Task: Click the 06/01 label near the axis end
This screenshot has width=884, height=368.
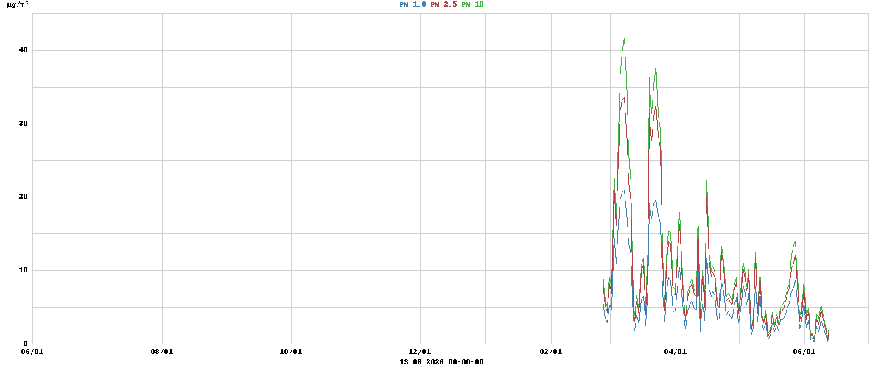Action: click(805, 352)
